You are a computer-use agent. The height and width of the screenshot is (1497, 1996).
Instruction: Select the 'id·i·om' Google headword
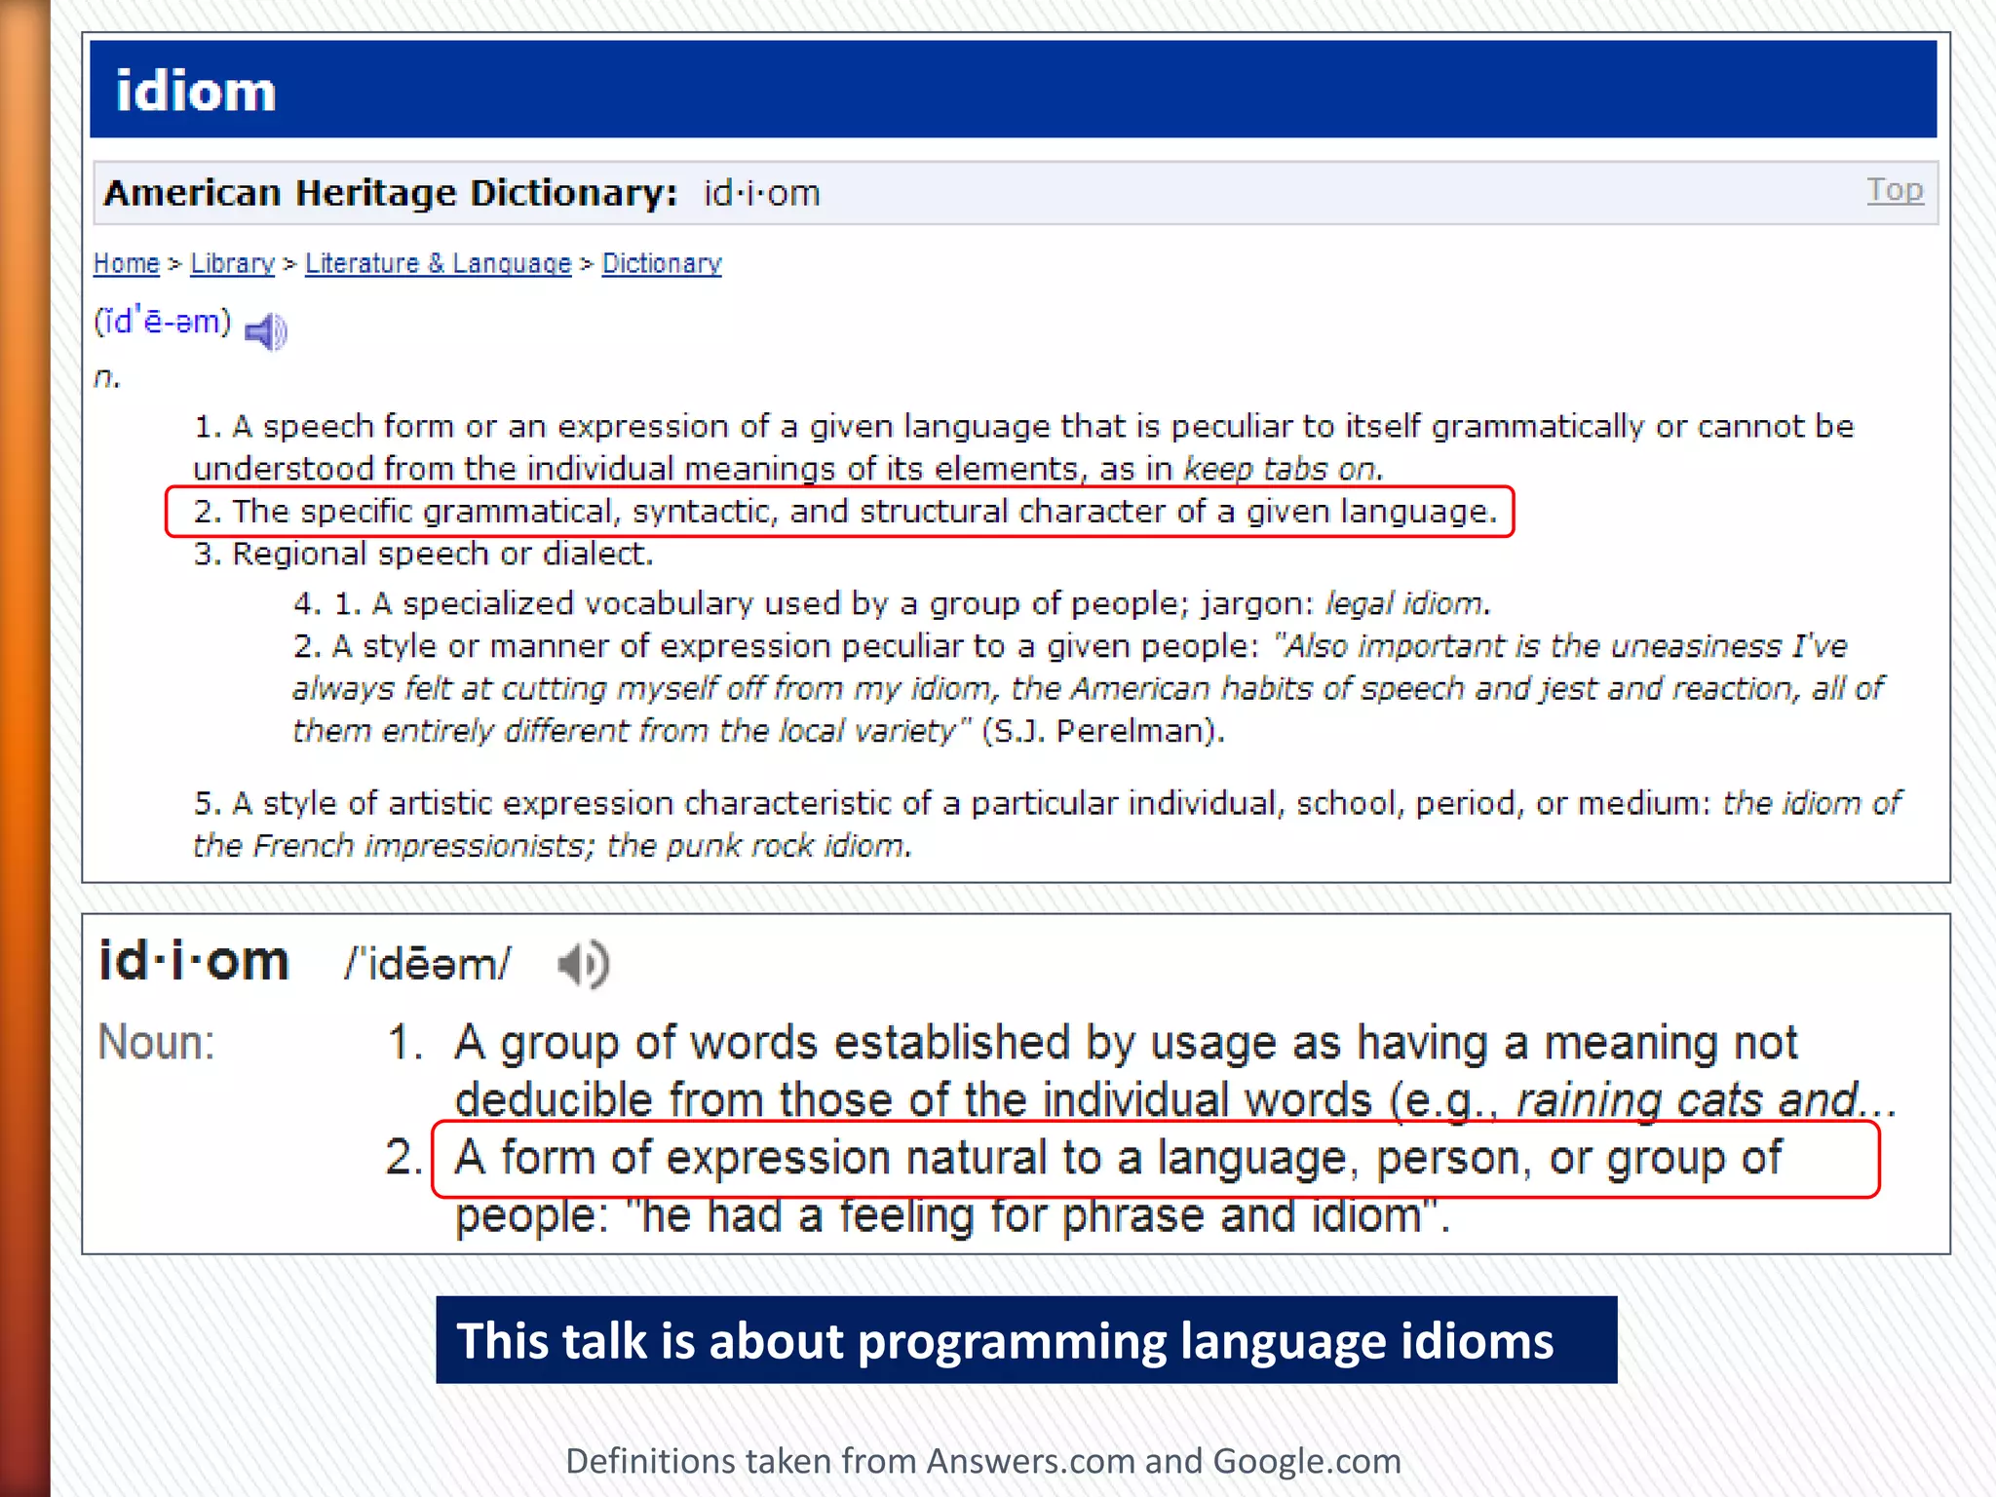click(195, 962)
